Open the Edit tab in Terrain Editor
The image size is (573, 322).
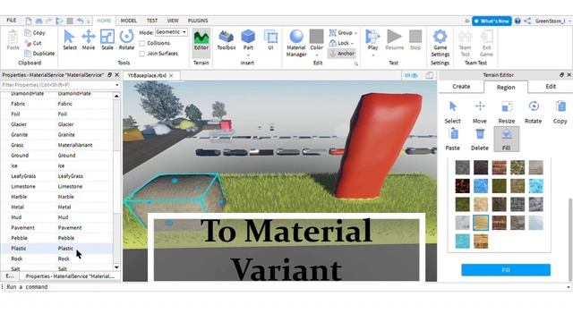(x=551, y=87)
